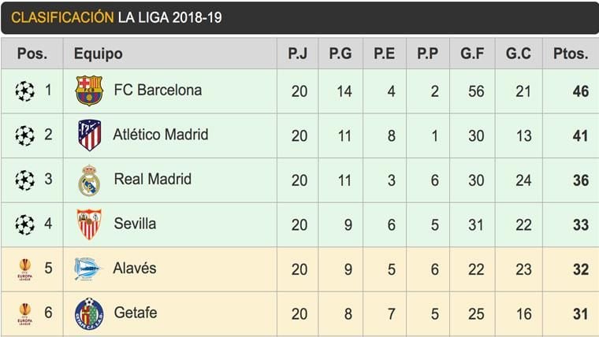Click the Real Madrid crest icon

[89, 180]
